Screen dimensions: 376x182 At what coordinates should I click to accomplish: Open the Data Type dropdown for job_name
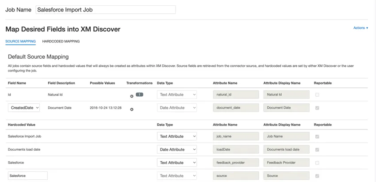tap(176, 136)
